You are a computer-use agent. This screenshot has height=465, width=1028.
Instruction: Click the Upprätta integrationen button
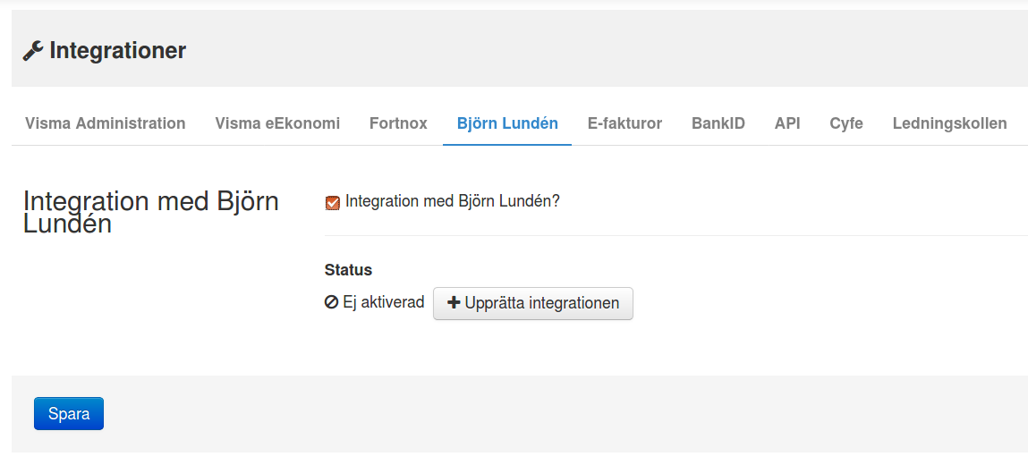(x=533, y=303)
